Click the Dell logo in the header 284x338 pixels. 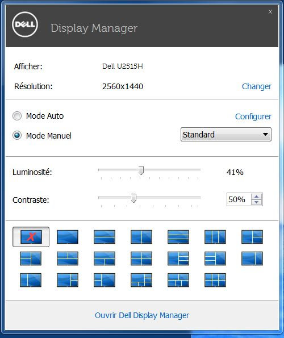pos(25,24)
